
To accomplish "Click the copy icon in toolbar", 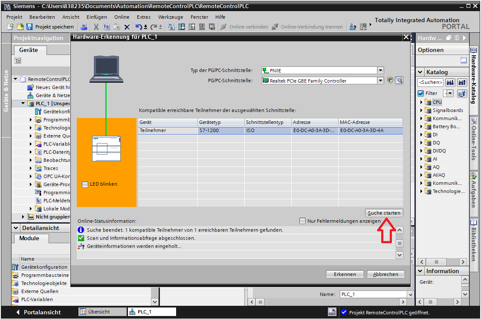I will click(107, 27).
